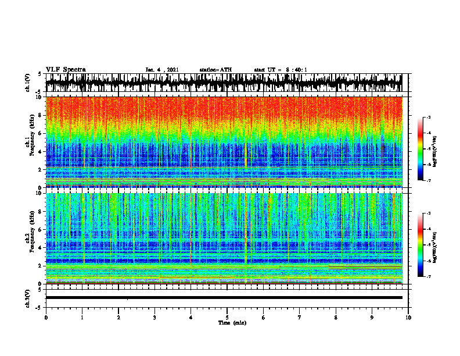Image resolution: width=460 pixels, height=356 pixels.
Task: Click time axis tick label '8'
Action: (x=336, y=318)
